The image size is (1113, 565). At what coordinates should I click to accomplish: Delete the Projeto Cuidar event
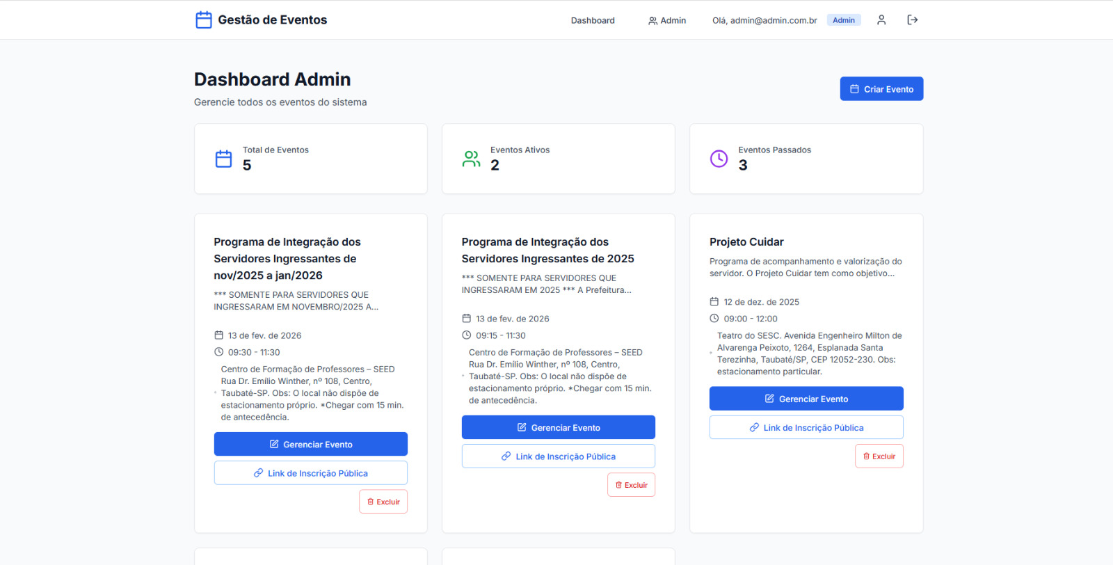pos(879,456)
